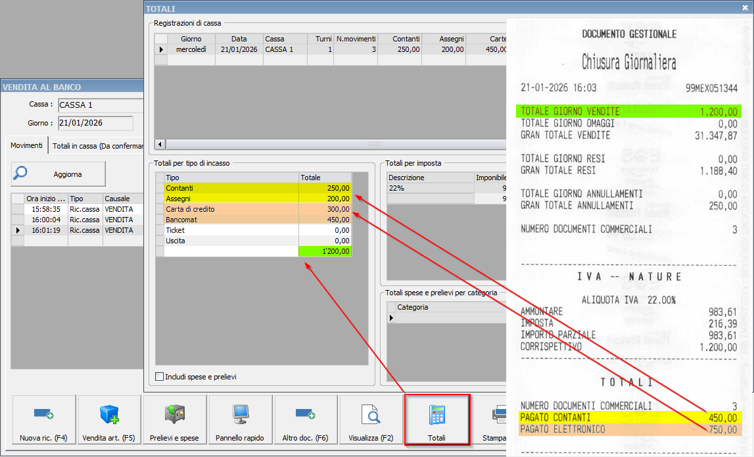Close the TOTALI window
Viewport: 754px width, 457px height.
point(745,8)
